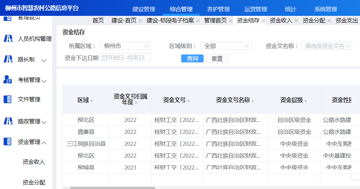The width and height of the screenshot is (360, 189).
Task: Open the 区域级别 dropdown showing 全部
Action: [226, 46]
